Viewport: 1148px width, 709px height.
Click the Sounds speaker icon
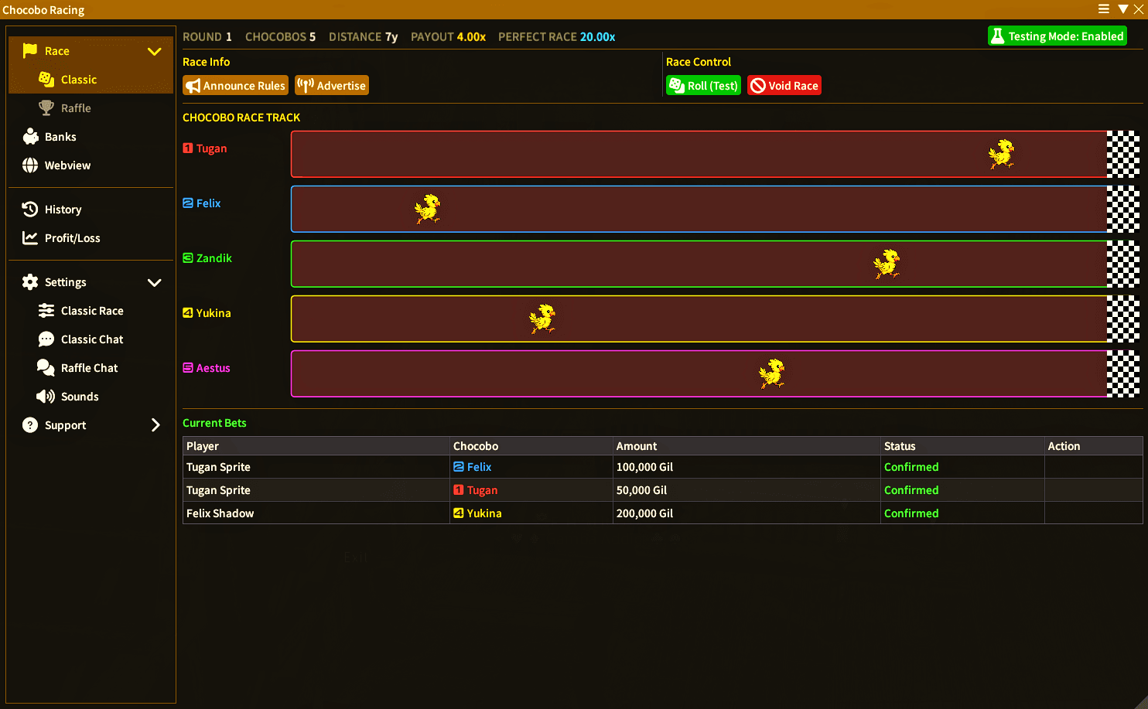coord(46,397)
